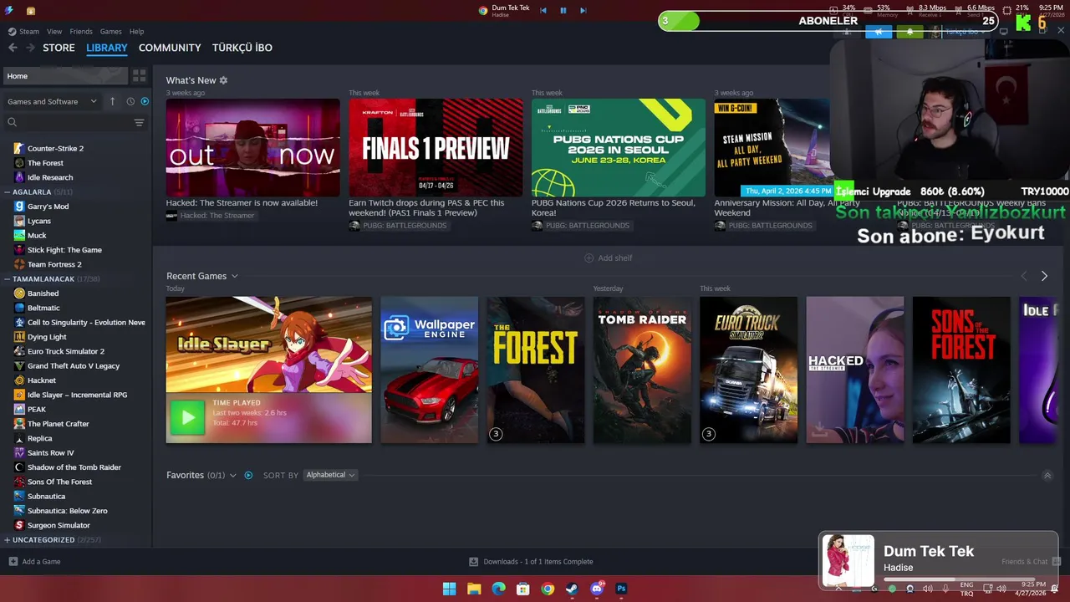Open Hacked: The Streamer news thumbnail
Screen dimensions: 1070x602
[252, 148]
